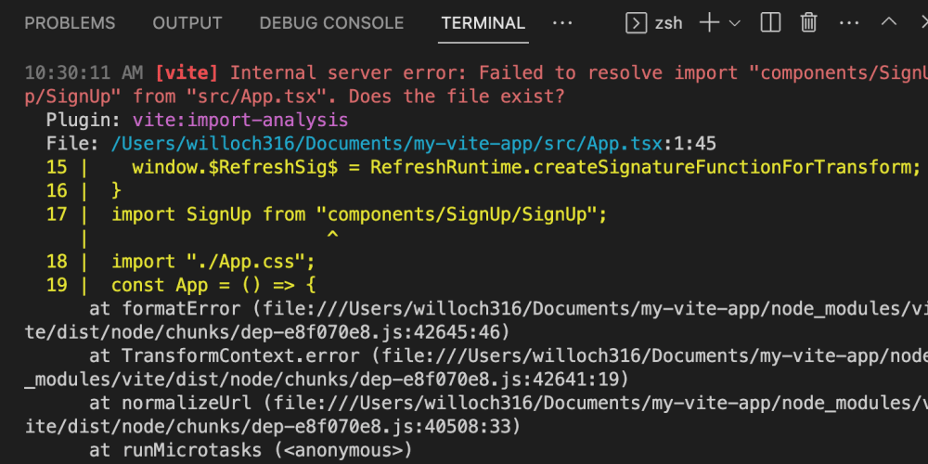This screenshot has height=464, width=928.
Task: Open the OUTPUT tab
Action: [187, 23]
